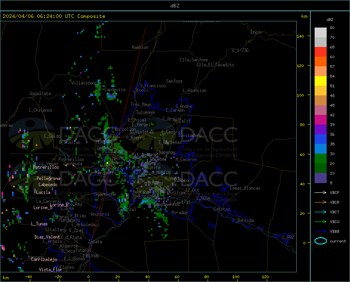Click the TUPUNGATO map label
Screen dimensions: 350x282
70,221
